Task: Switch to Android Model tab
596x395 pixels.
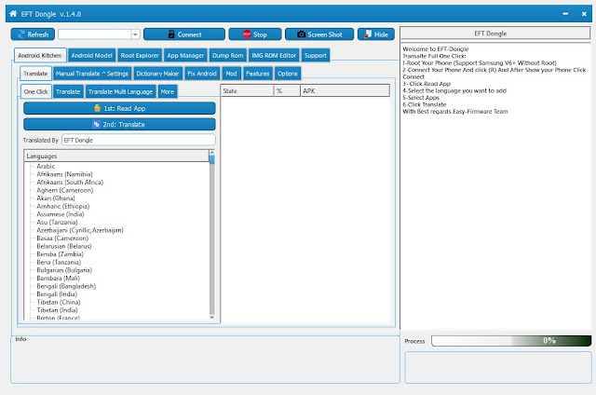Action: pos(91,56)
